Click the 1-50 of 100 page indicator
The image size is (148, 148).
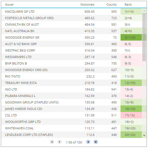click(74, 142)
